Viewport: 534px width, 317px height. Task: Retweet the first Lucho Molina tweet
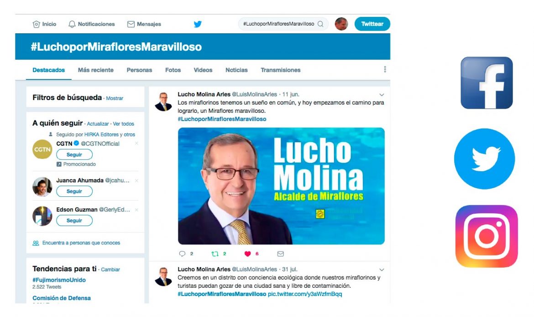pyautogui.click(x=215, y=254)
